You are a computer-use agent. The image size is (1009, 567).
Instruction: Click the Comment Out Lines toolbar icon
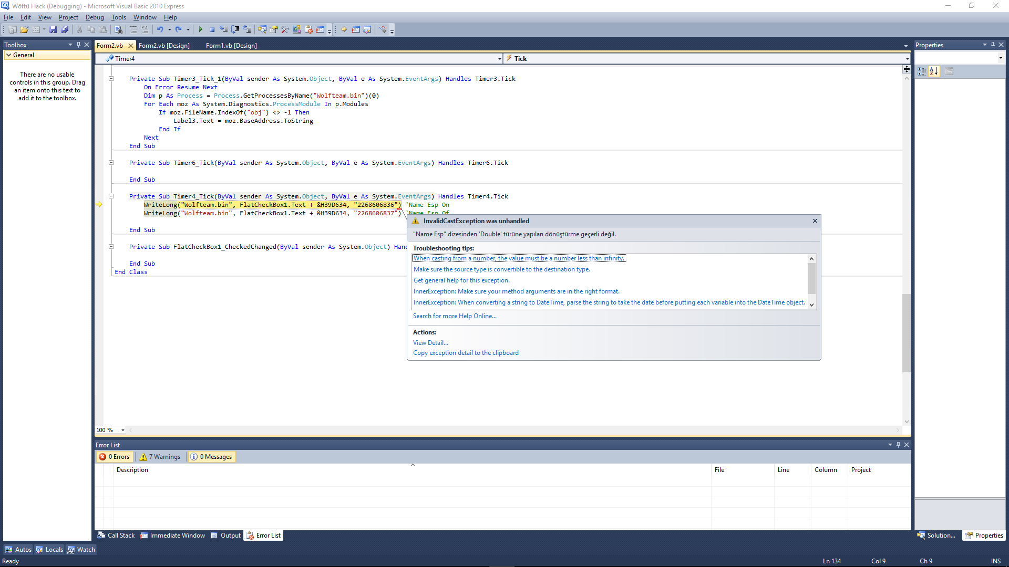tap(133, 30)
